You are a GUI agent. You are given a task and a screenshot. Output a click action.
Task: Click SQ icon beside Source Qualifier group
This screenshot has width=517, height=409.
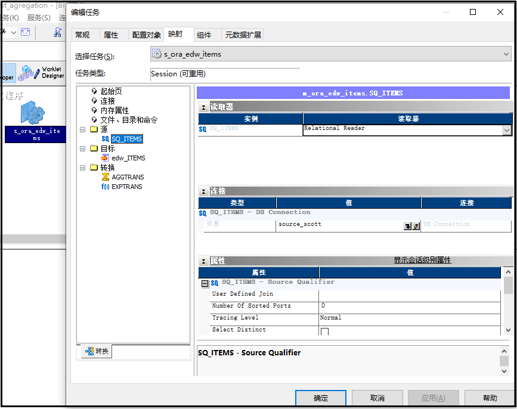click(x=214, y=283)
